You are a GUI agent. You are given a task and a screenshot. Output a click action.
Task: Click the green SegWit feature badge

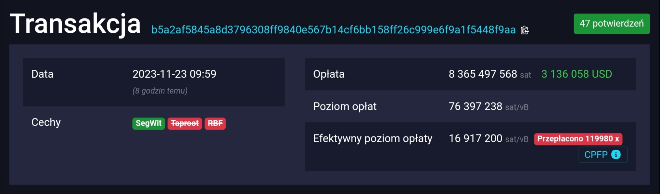pos(148,123)
